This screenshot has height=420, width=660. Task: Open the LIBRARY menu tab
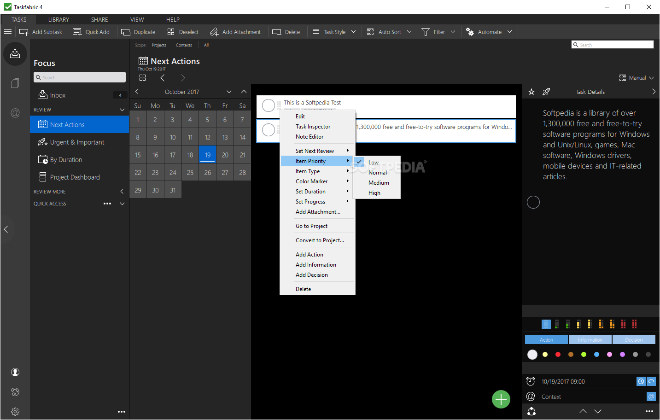click(x=58, y=19)
